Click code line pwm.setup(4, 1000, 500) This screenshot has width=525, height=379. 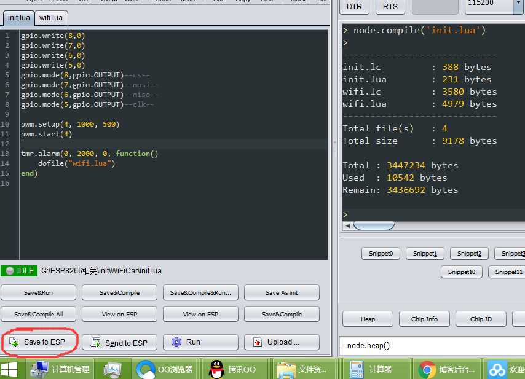click(70, 124)
